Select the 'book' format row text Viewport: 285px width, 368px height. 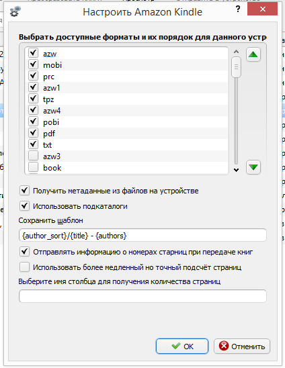[x=52, y=168]
